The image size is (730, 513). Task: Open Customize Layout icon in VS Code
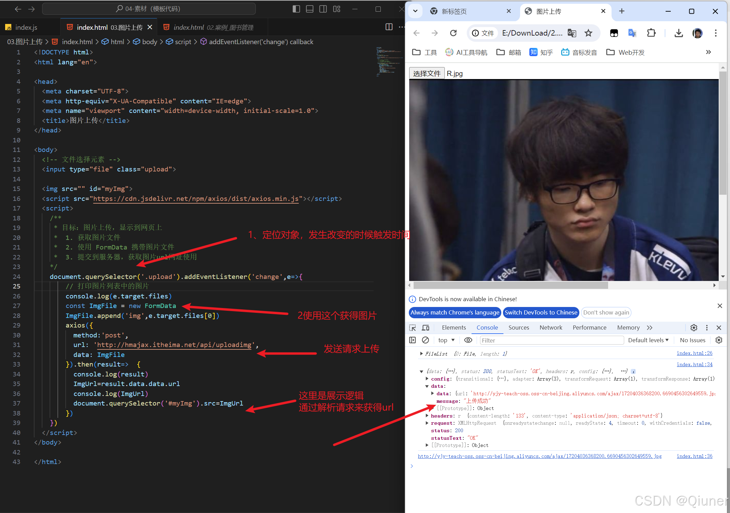pos(337,9)
